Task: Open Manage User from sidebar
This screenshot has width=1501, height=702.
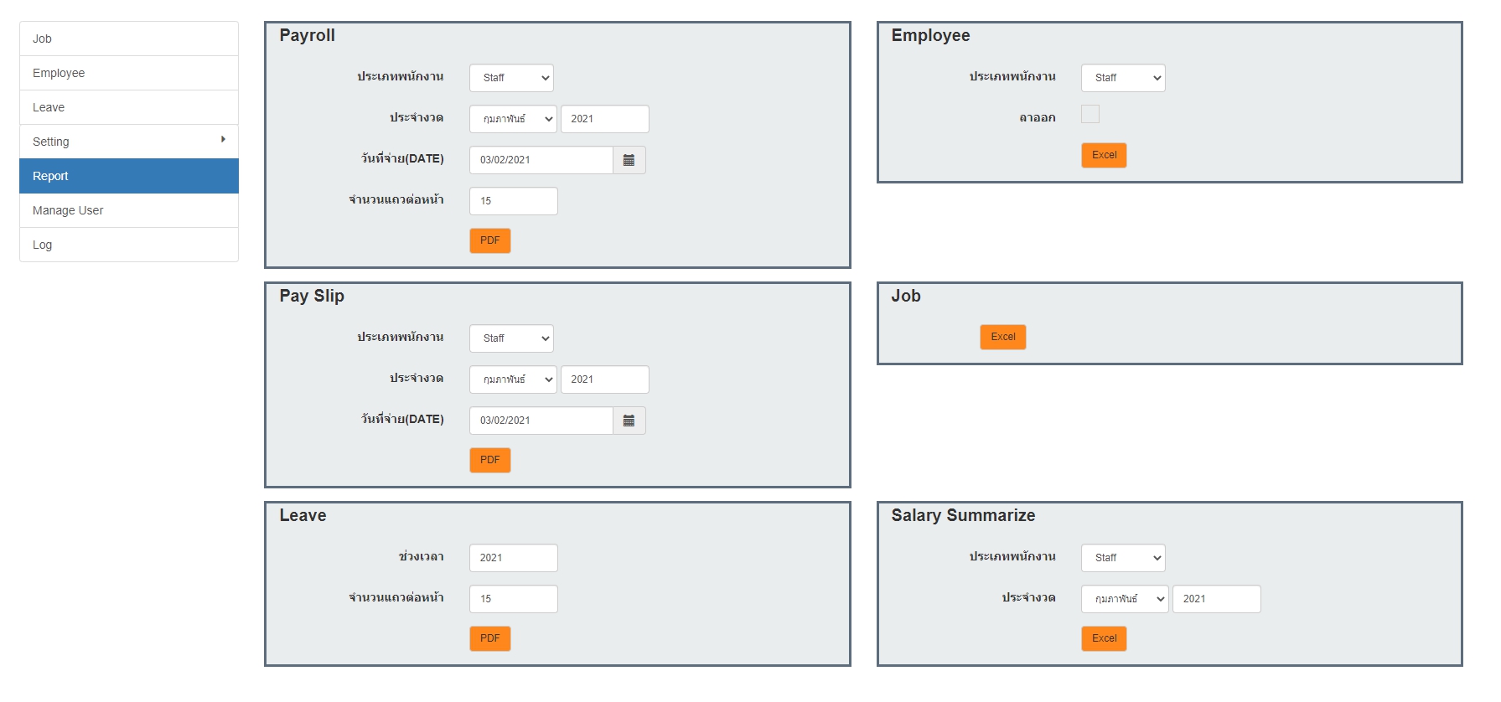Action: pyautogui.click(x=129, y=210)
